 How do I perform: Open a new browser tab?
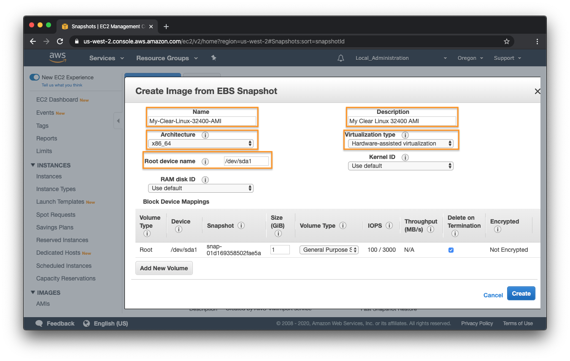pos(166,27)
